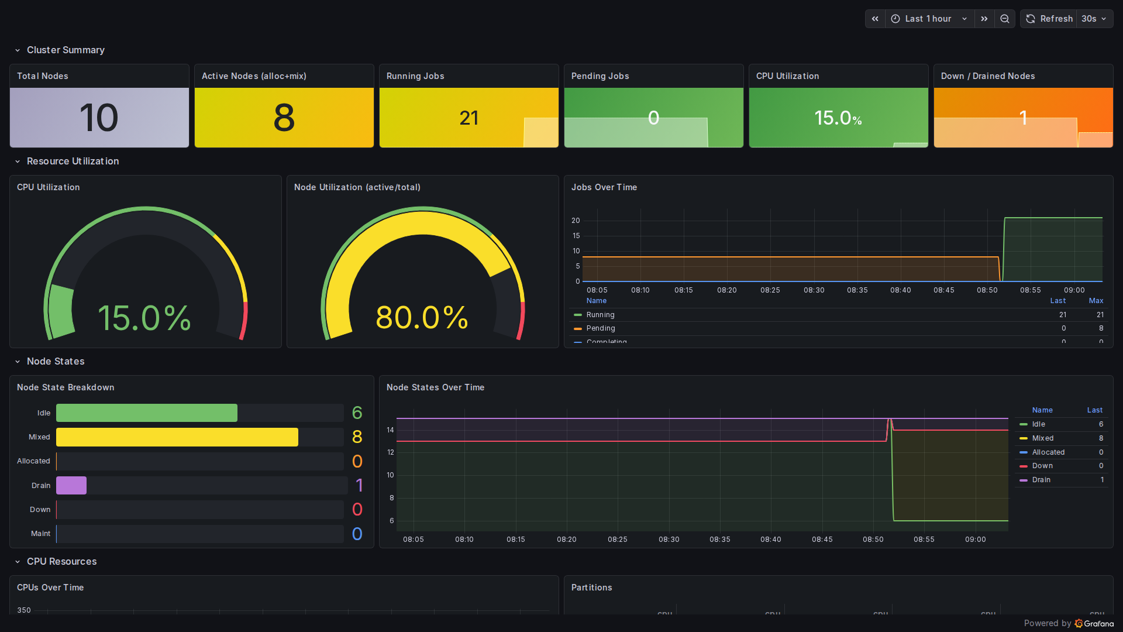Open the Grafana logo link
Viewport: 1123px width, 632px height.
(x=1094, y=623)
